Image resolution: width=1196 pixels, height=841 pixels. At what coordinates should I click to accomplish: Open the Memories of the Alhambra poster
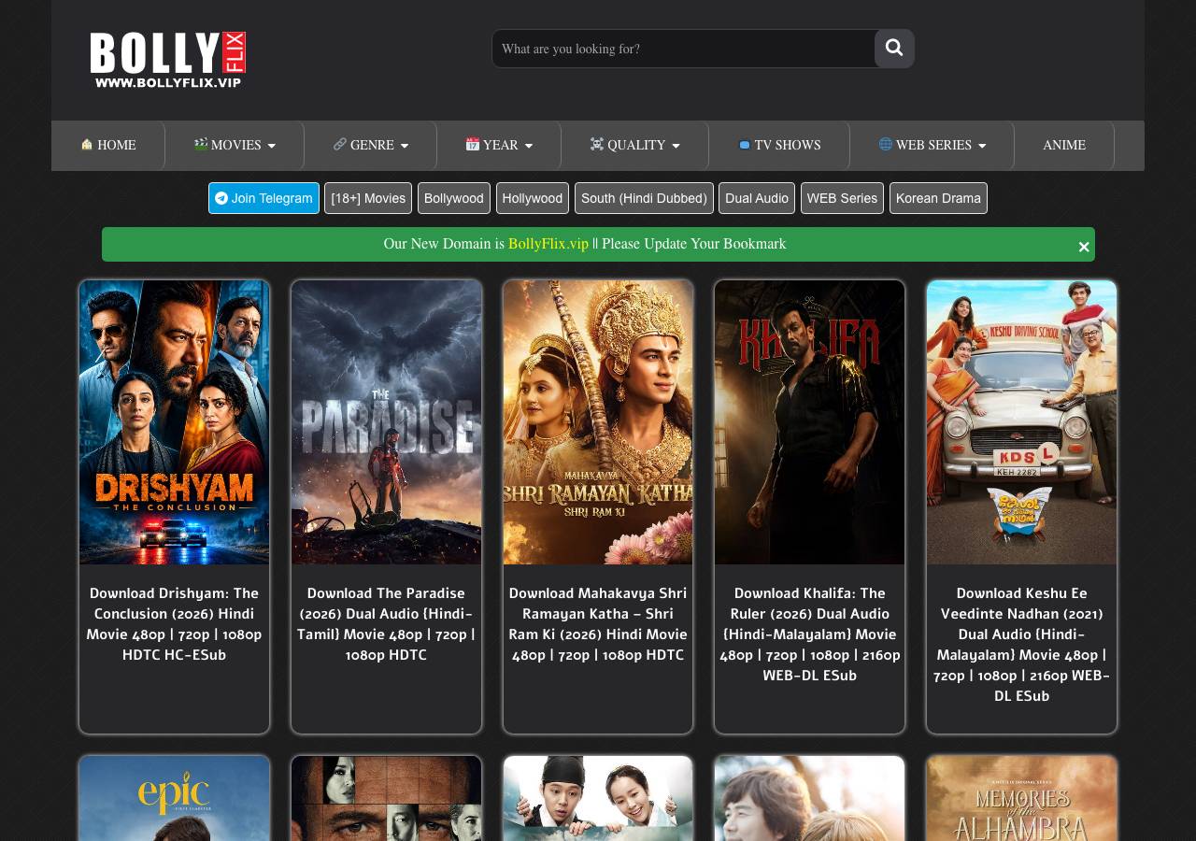pos(1021,799)
